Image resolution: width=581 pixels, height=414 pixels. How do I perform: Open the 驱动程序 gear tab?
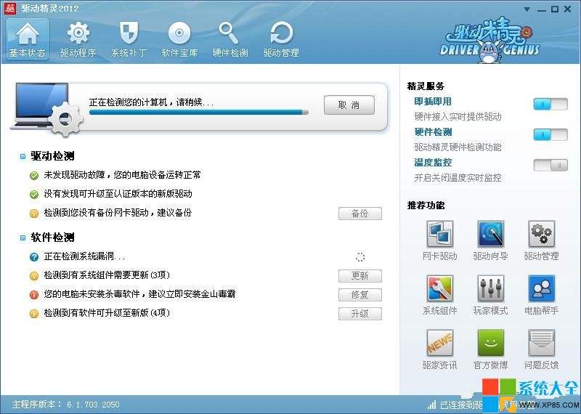coord(78,39)
